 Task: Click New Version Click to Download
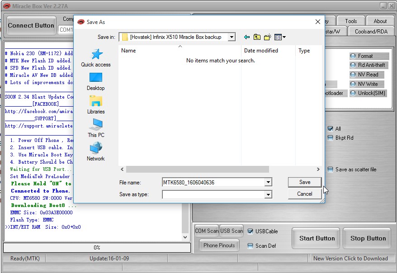tap(350, 259)
